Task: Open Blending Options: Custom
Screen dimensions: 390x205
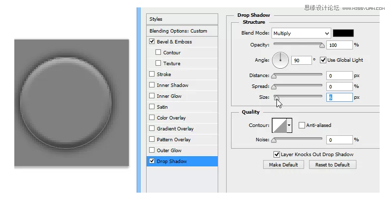Action: pyautogui.click(x=178, y=31)
